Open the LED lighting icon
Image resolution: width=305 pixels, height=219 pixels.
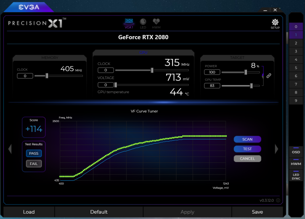(143, 24)
